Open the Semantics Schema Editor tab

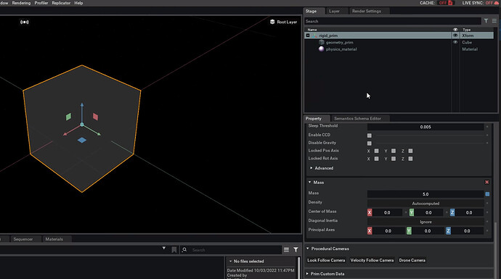[x=357, y=119]
